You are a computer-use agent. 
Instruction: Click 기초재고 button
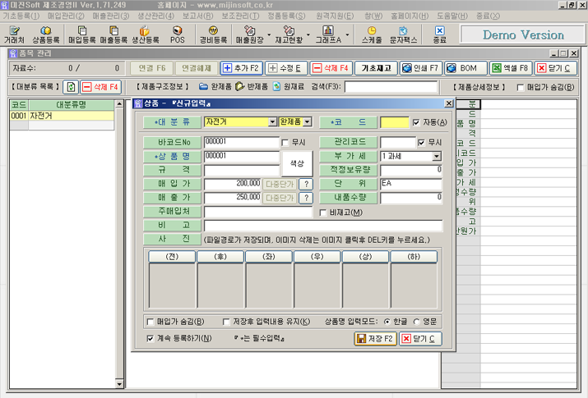pyautogui.click(x=376, y=68)
